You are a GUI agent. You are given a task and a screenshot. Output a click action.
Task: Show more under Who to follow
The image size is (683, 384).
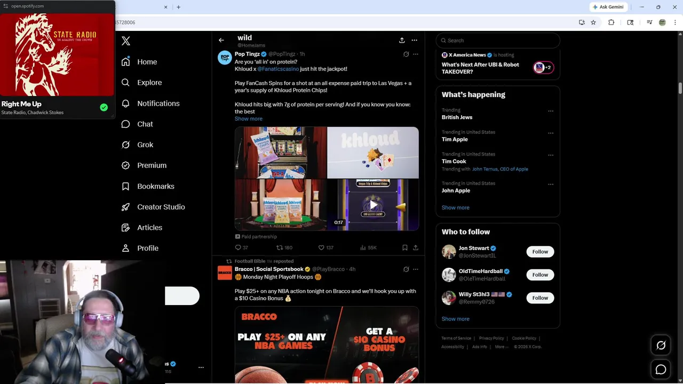click(x=456, y=319)
